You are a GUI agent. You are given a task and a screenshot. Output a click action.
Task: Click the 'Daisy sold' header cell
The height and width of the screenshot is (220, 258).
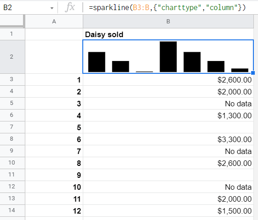click(x=168, y=34)
